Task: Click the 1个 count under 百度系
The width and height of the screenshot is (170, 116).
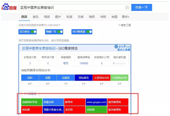Action: click(66, 84)
